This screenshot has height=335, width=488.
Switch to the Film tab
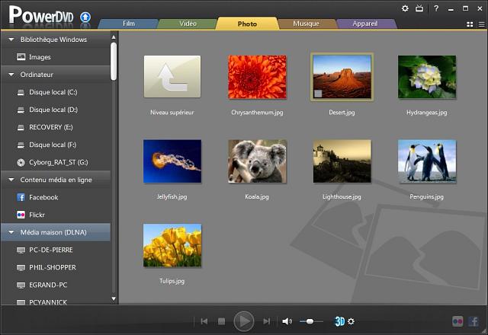(128, 24)
